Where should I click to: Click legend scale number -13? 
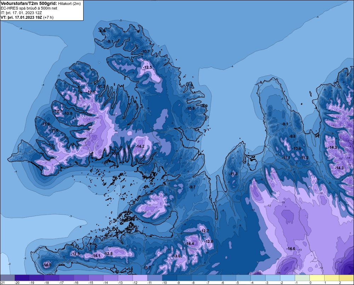tap(120, 283)
